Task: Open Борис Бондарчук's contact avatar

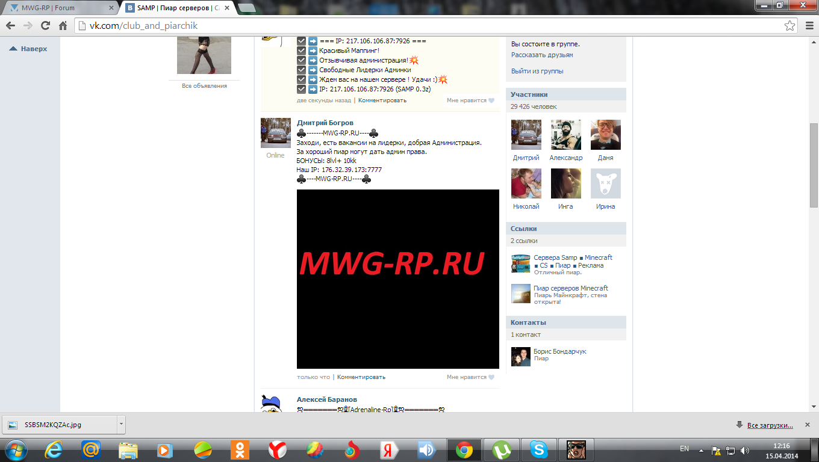Action: [521, 357]
